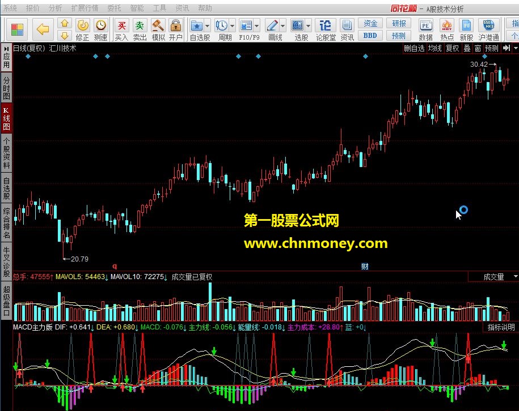The width and height of the screenshot is (519, 411).
Task: Toggle 复权 price adjustment
Action: pos(453,48)
